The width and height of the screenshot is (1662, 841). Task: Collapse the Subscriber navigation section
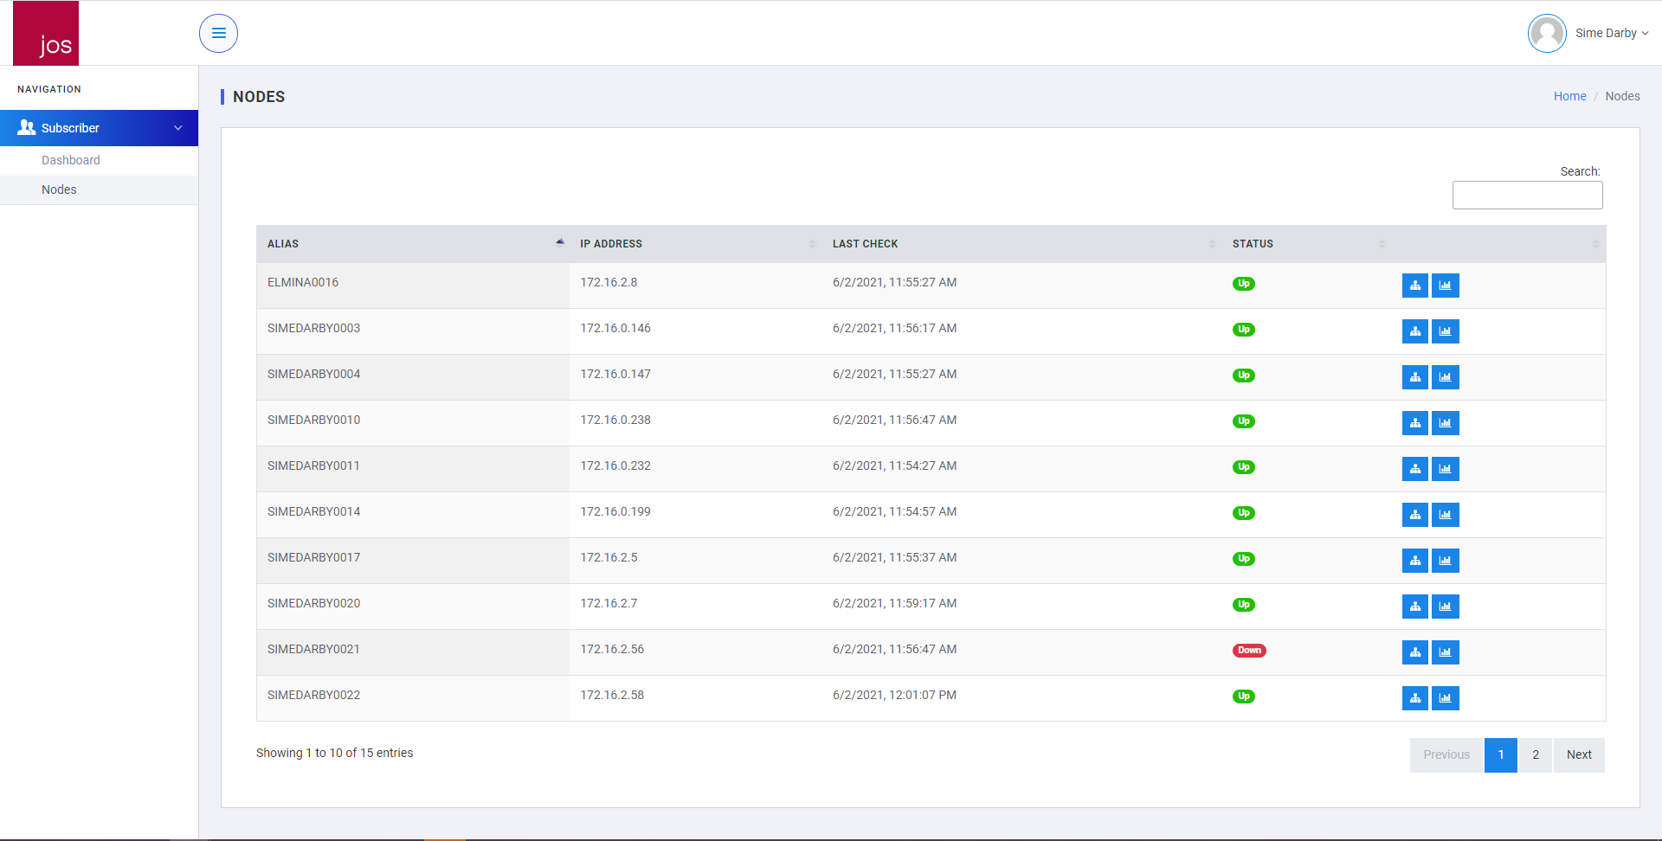[x=99, y=128]
